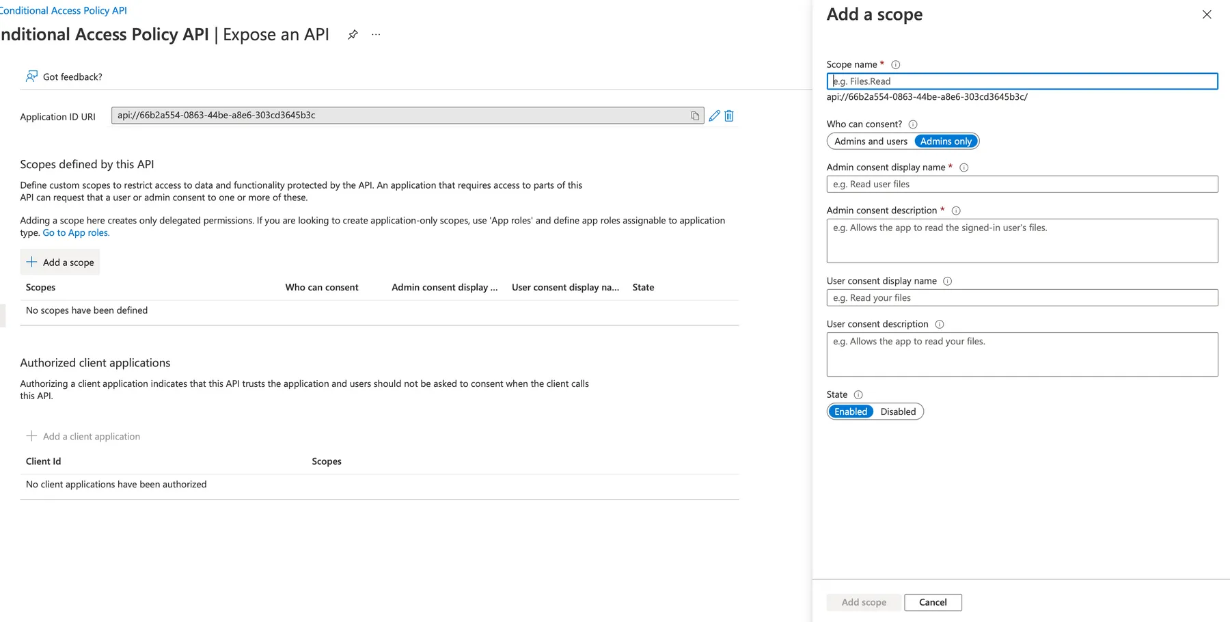Edit the Application ID URI with pencil icon

tap(715, 116)
